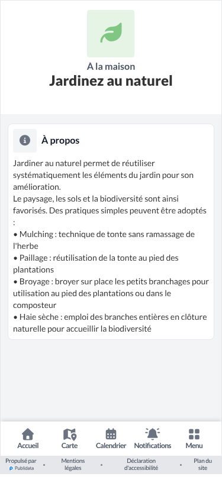The image size is (222, 480).
Task: Tap the Menu grid icon
Action: pos(194,434)
